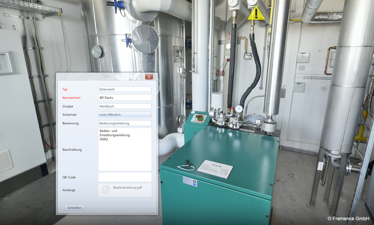The height and width of the screenshot is (225, 374).
Task: Open the Bedienanleitung.pdf attachment link
Action: (127, 187)
